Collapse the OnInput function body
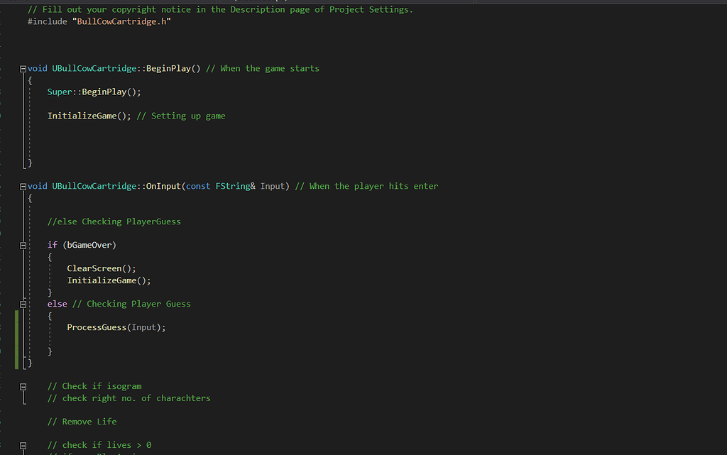The width and height of the screenshot is (727, 455). click(x=22, y=186)
